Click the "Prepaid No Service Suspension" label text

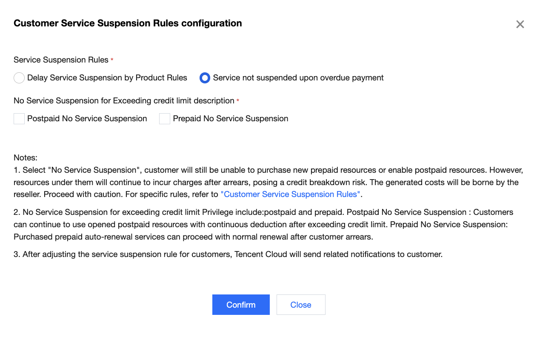click(x=230, y=119)
